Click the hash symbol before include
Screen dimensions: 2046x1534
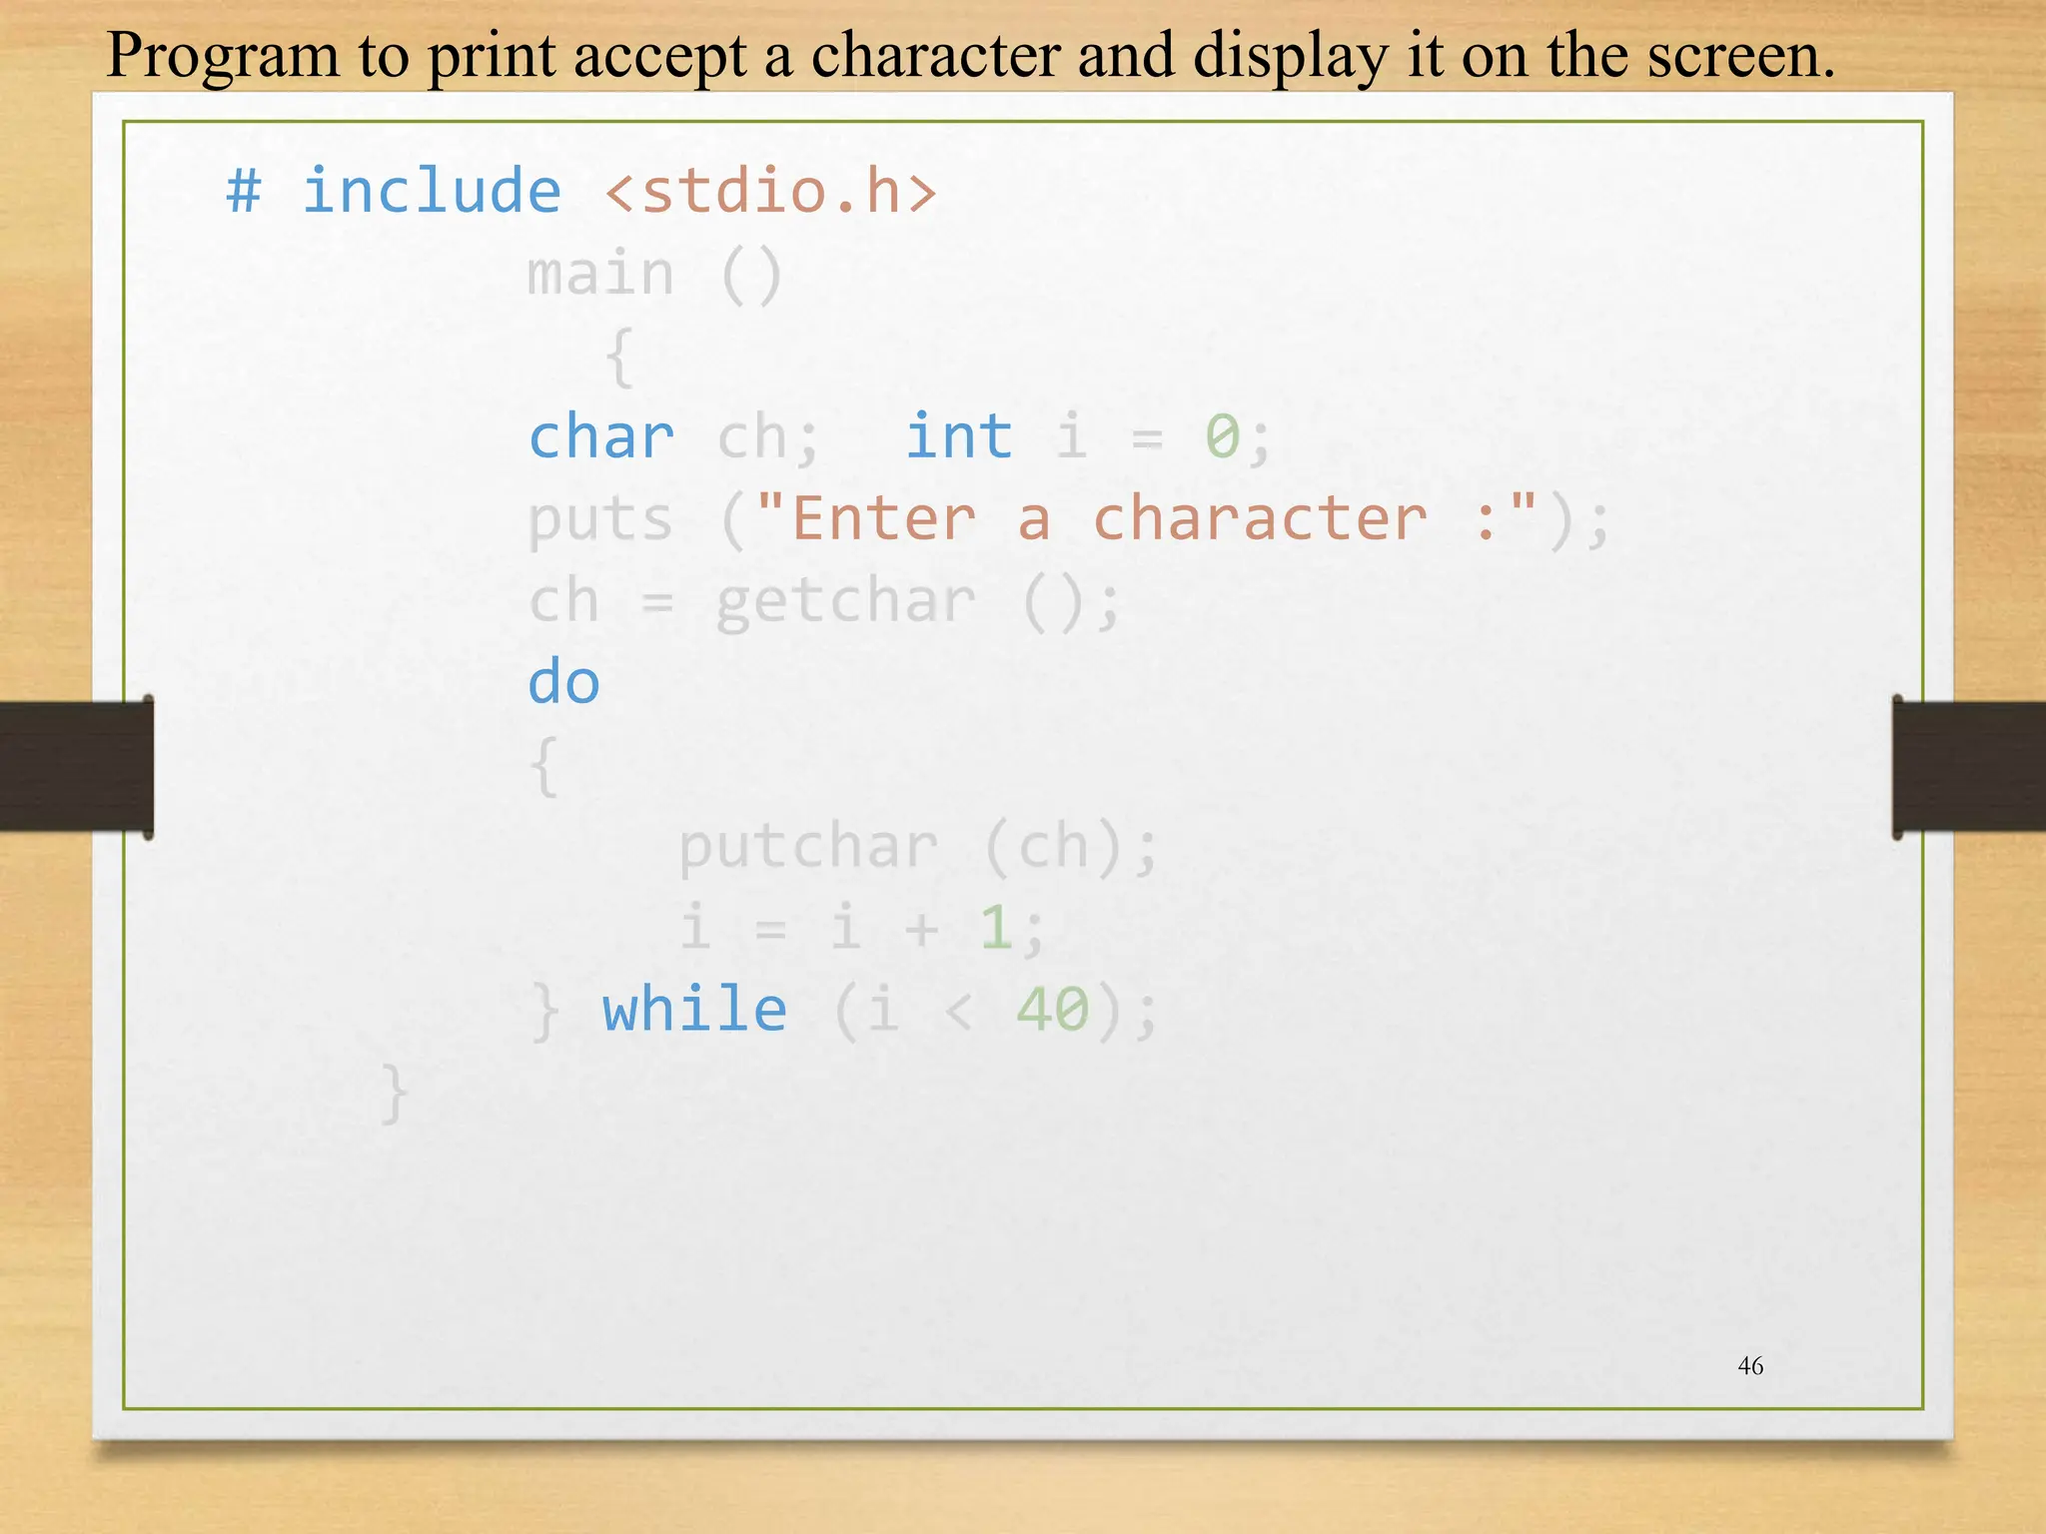click(244, 190)
